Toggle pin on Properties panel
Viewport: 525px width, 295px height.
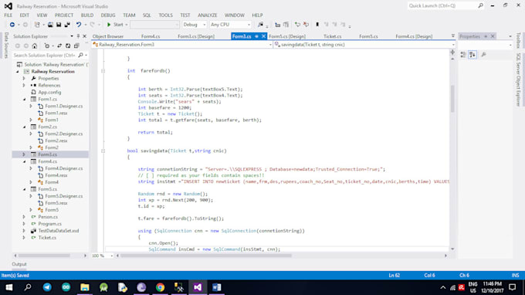[486, 36]
